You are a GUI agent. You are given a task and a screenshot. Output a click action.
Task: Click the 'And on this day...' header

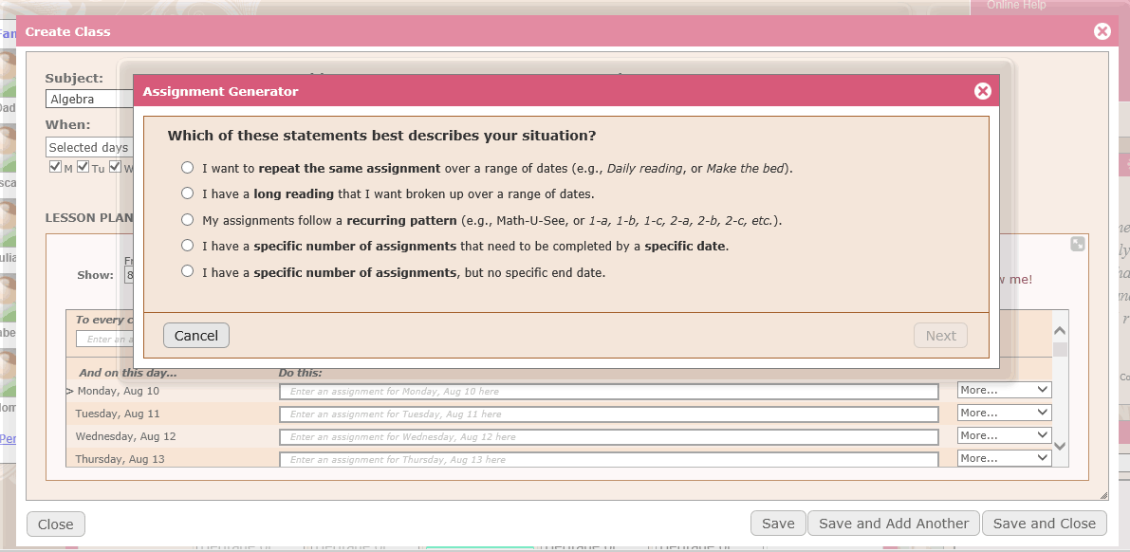(128, 373)
